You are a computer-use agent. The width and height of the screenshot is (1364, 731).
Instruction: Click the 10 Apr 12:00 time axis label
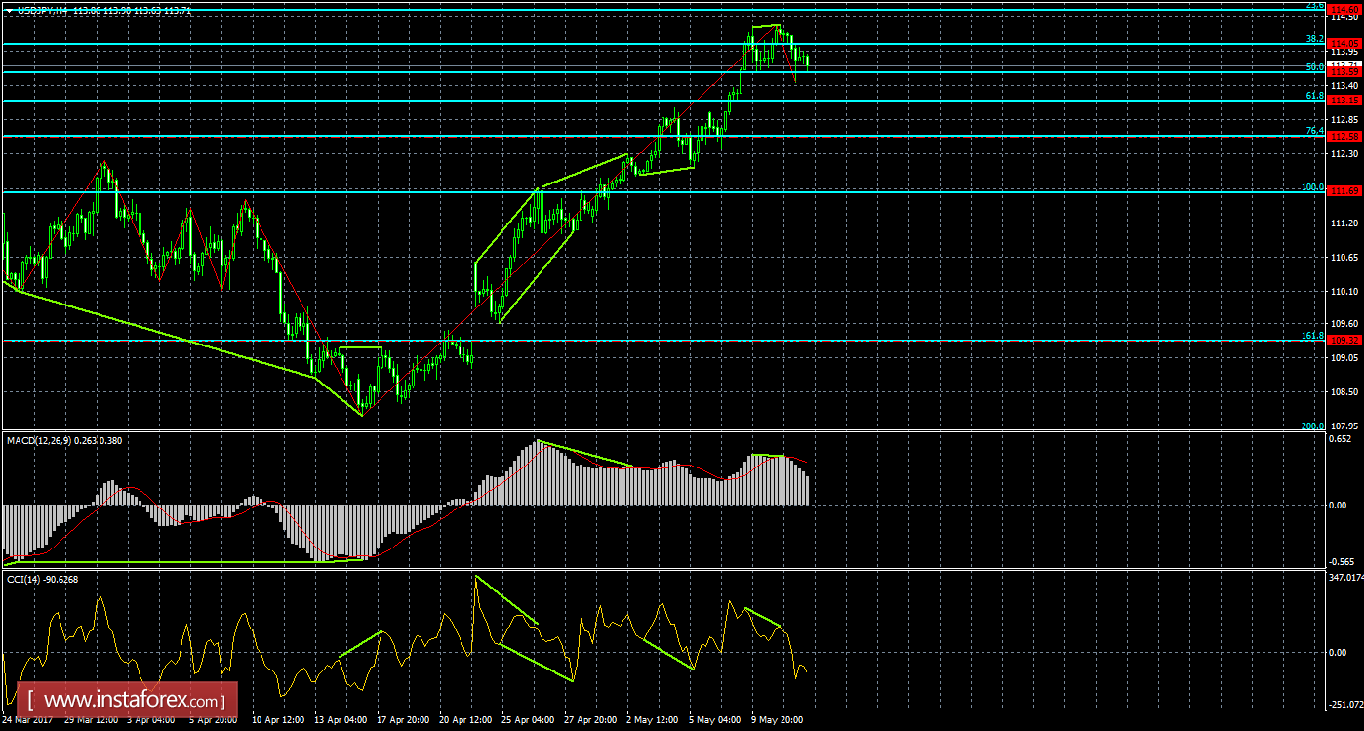[279, 721]
